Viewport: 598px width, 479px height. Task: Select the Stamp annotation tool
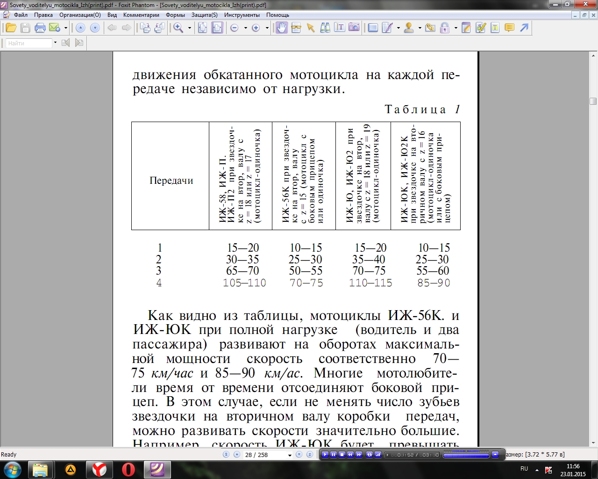pos(409,28)
